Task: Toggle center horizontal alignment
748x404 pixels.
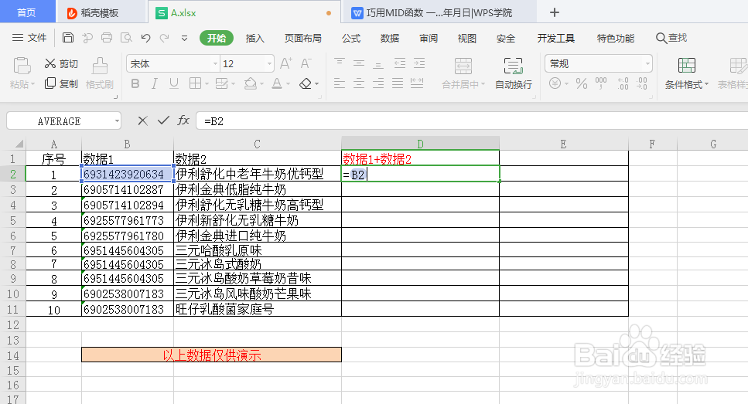Action: pos(359,84)
